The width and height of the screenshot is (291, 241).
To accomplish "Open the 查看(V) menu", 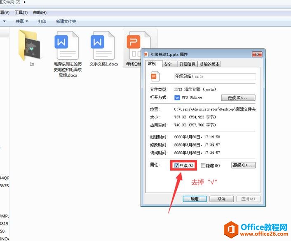I will (5, 13).
